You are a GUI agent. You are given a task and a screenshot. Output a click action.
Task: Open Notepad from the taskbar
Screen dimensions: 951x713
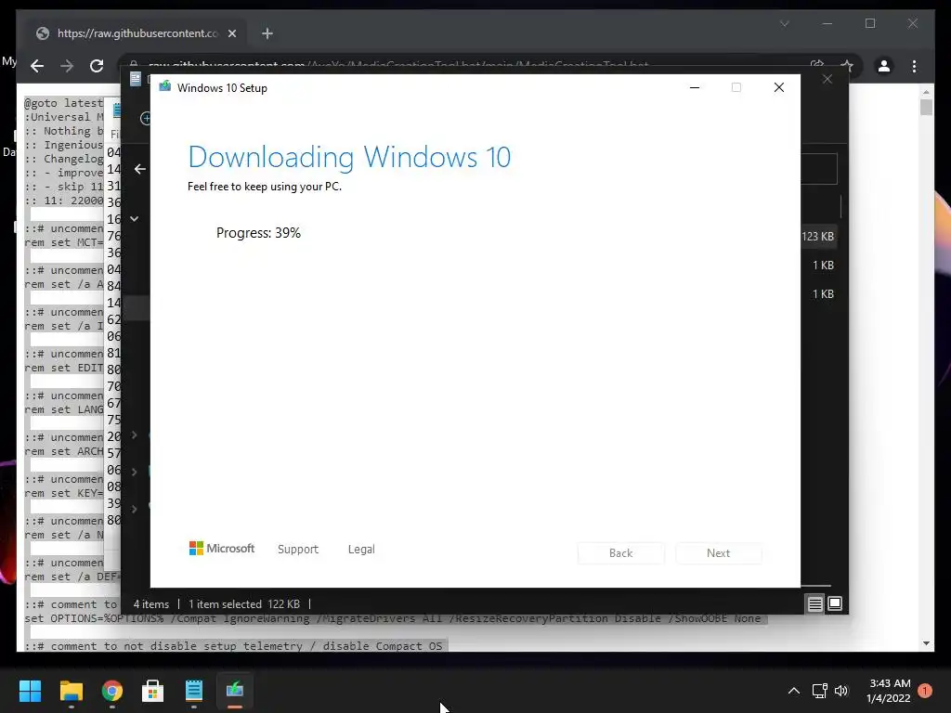[x=194, y=691]
